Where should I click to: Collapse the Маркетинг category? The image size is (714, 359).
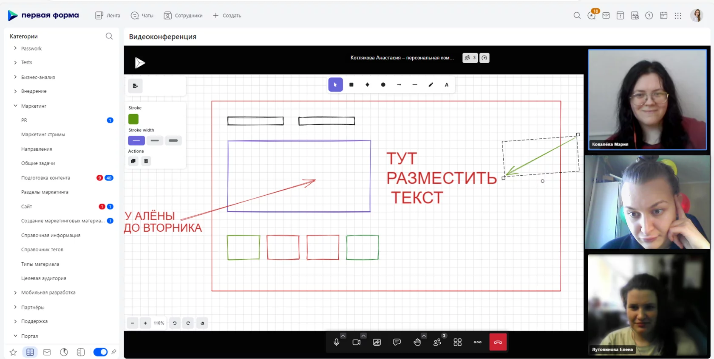[x=15, y=106]
